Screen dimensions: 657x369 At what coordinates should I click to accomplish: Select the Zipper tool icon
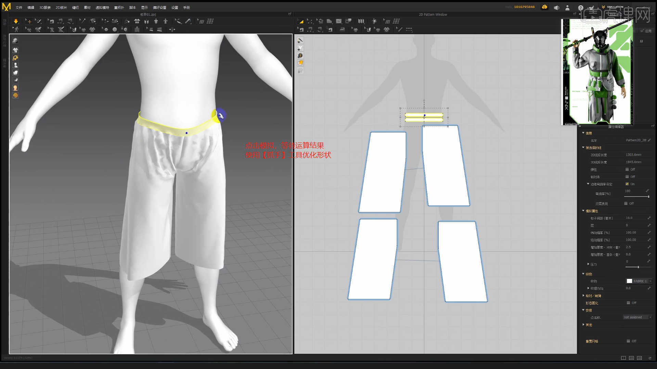click(x=137, y=29)
